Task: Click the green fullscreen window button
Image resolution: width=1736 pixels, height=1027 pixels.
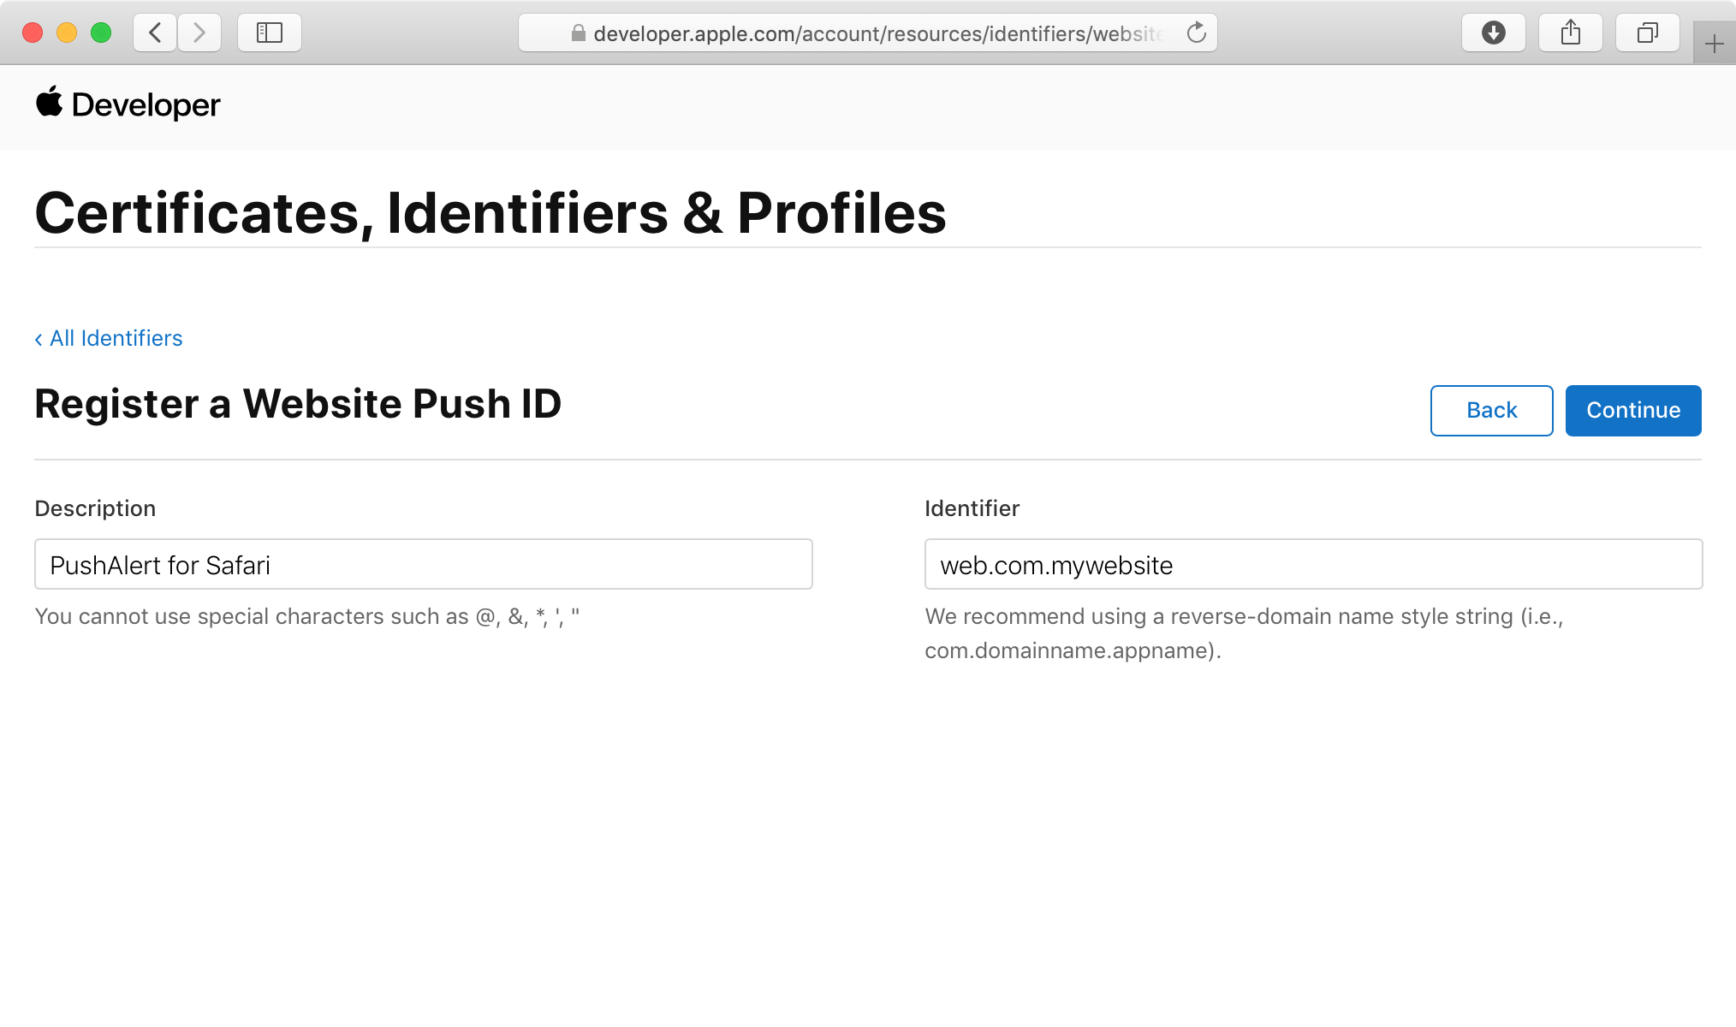Action: (101, 33)
